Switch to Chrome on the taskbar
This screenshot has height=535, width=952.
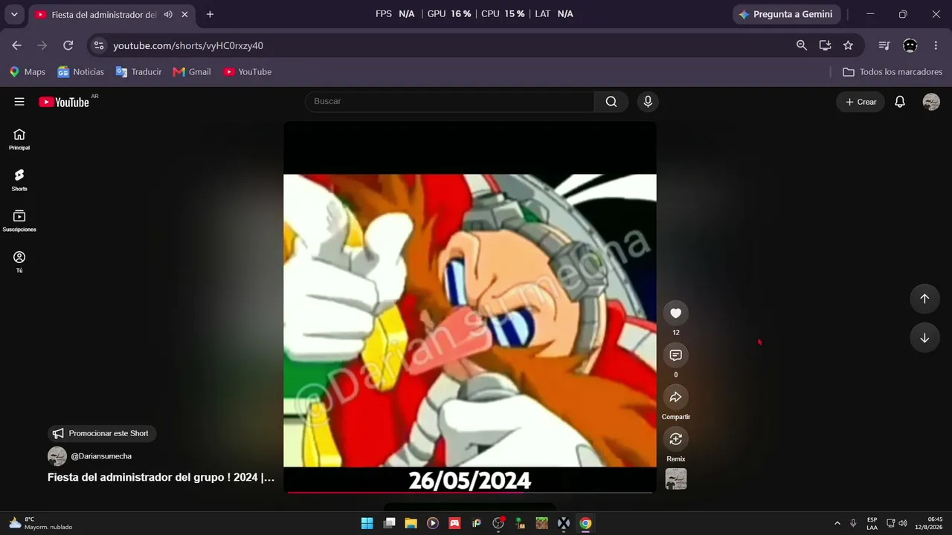(x=585, y=523)
